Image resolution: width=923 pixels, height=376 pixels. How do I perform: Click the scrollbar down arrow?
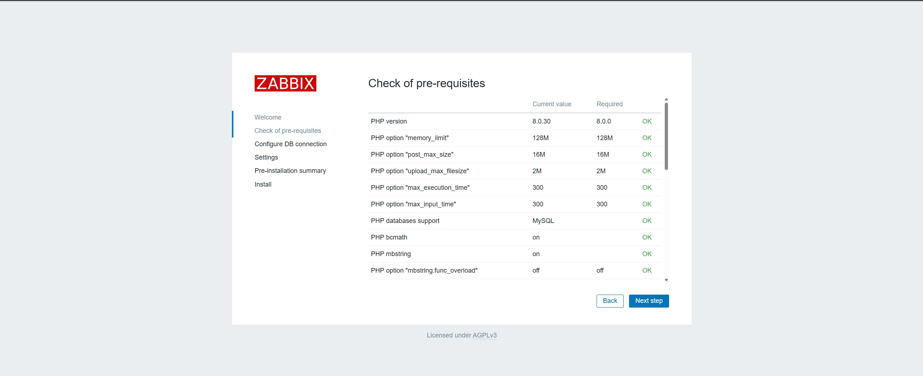666,280
